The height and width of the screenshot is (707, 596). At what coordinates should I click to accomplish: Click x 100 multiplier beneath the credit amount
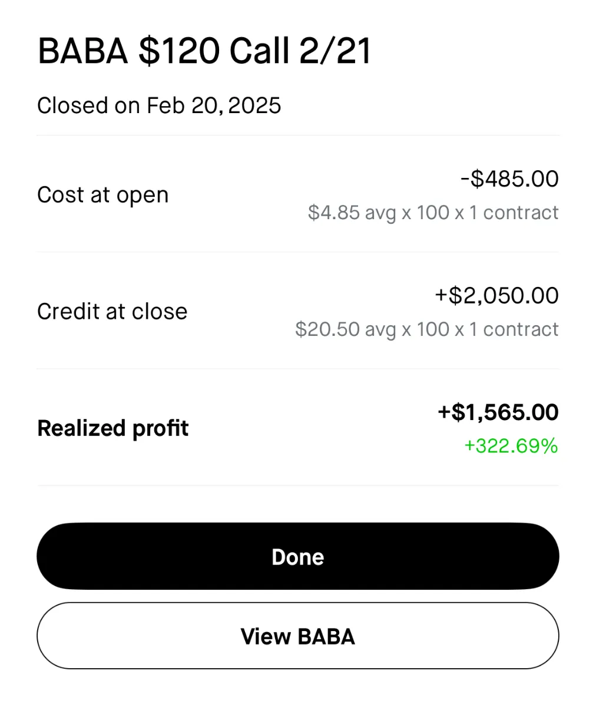click(x=425, y=329)
